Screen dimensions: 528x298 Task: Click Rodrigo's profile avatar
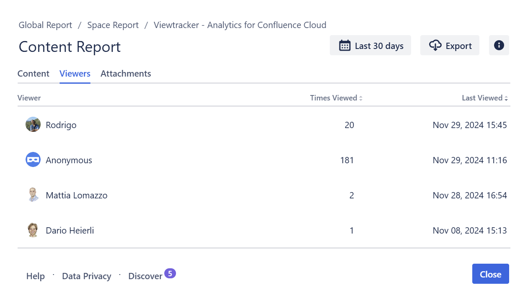point(33,125)
